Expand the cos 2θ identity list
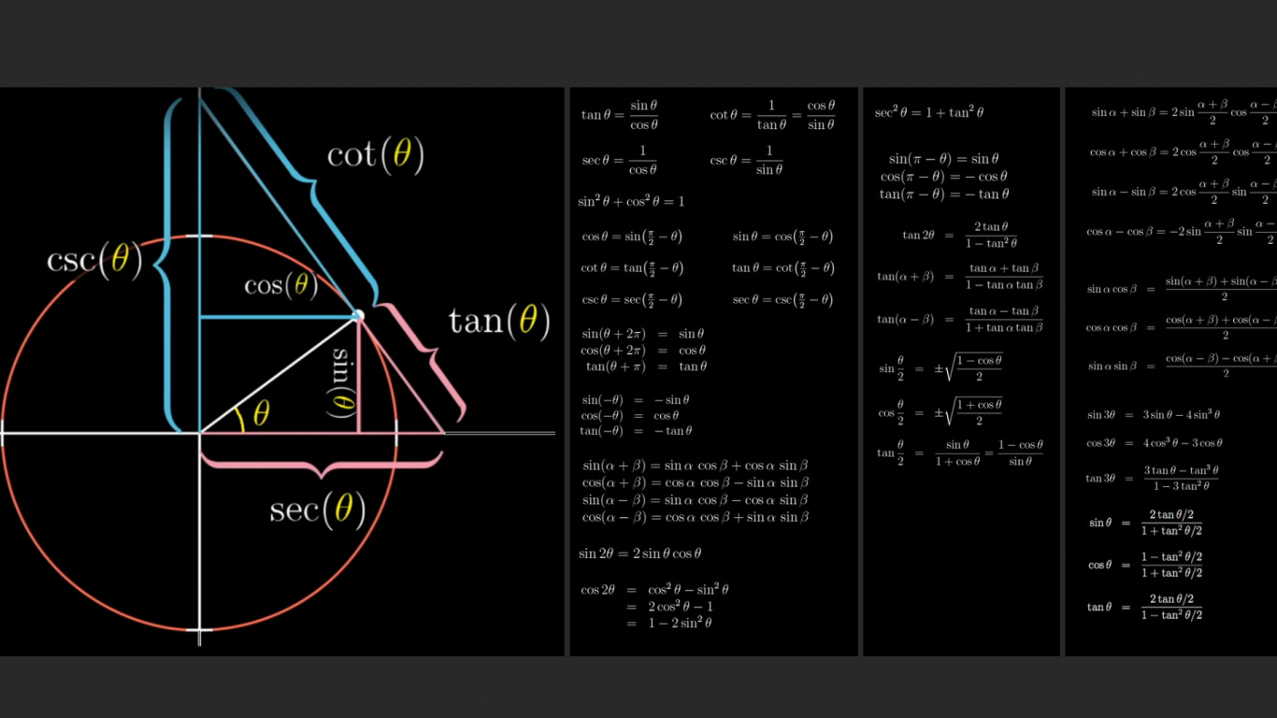The width and height of the screenshot is (1277, 718). click(654, 606)
